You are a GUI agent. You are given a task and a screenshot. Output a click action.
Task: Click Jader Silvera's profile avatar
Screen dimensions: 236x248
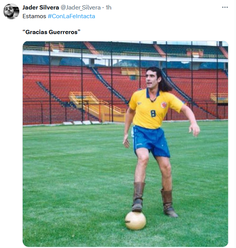coord(11,11)
